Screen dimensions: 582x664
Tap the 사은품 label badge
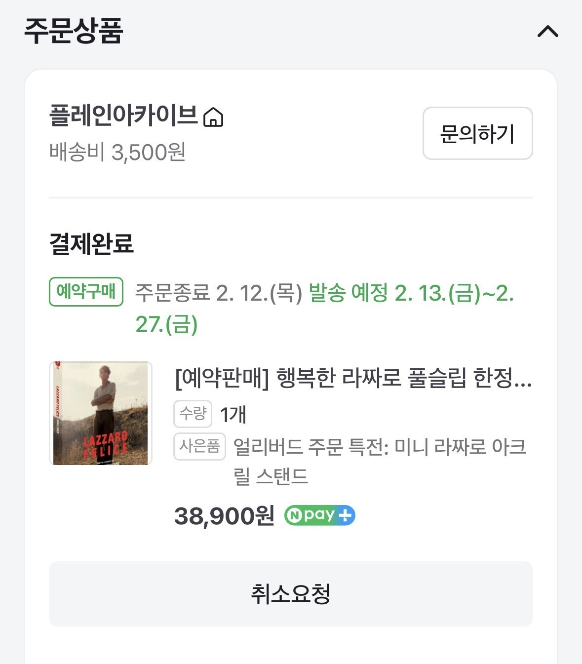tap(199, 446)
